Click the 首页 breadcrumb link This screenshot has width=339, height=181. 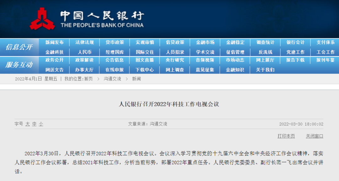pos(88,79)
